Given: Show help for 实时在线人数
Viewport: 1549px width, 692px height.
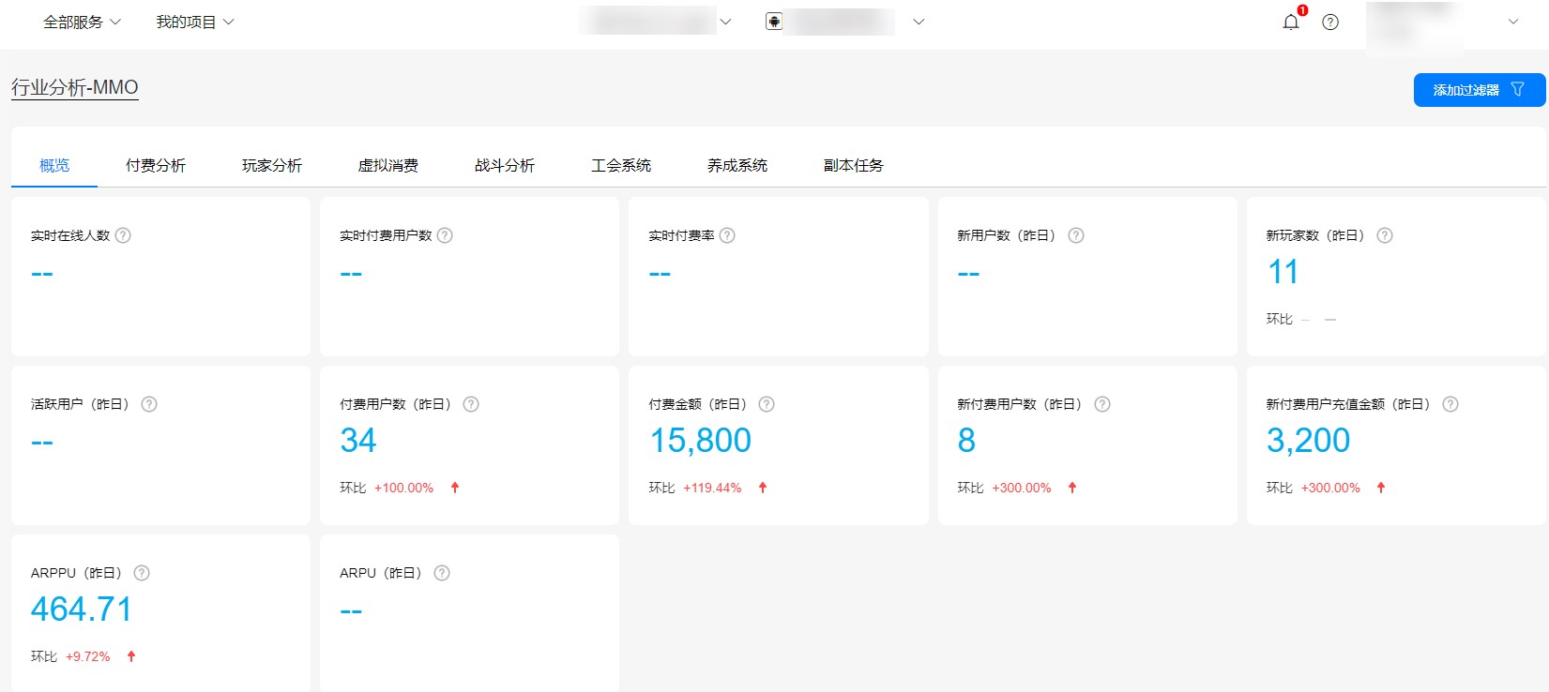Looking at the screenshot, I should pos(123,235).
